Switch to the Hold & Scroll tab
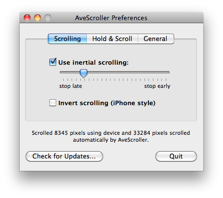 click(x=112, y=39)
